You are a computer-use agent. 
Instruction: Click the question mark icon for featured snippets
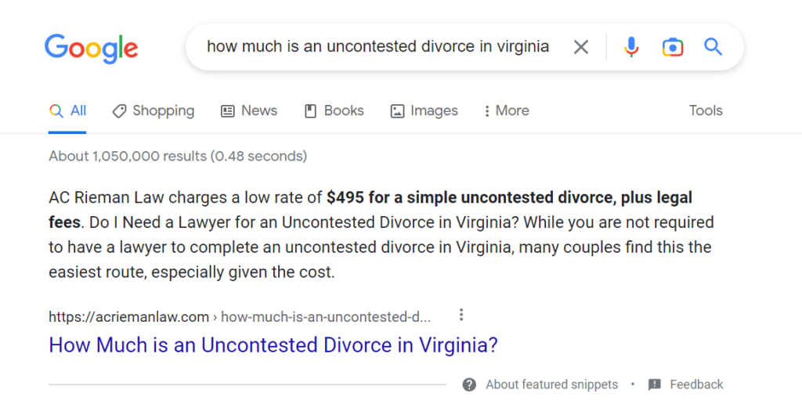[469, 384]
